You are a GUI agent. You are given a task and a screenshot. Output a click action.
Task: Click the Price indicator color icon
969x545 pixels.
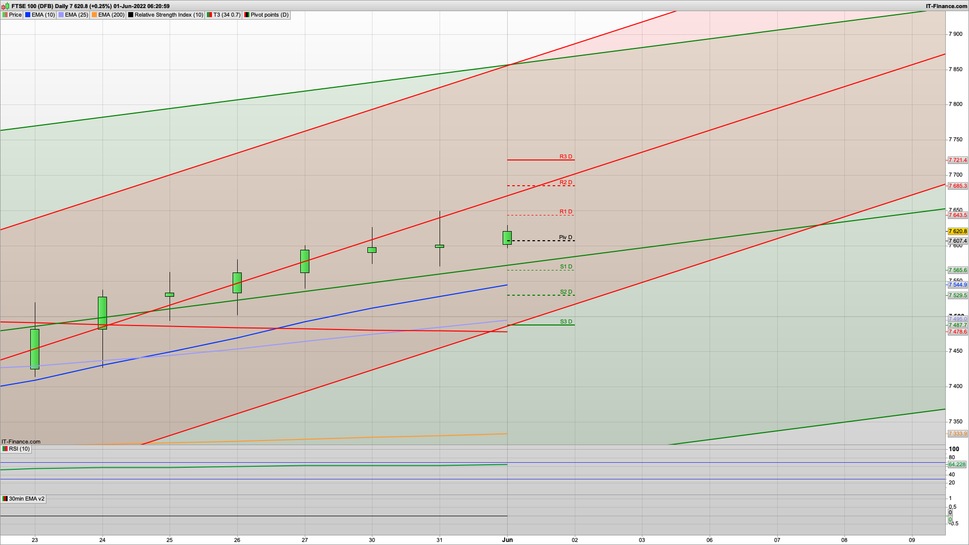click(x=5, y=15)
